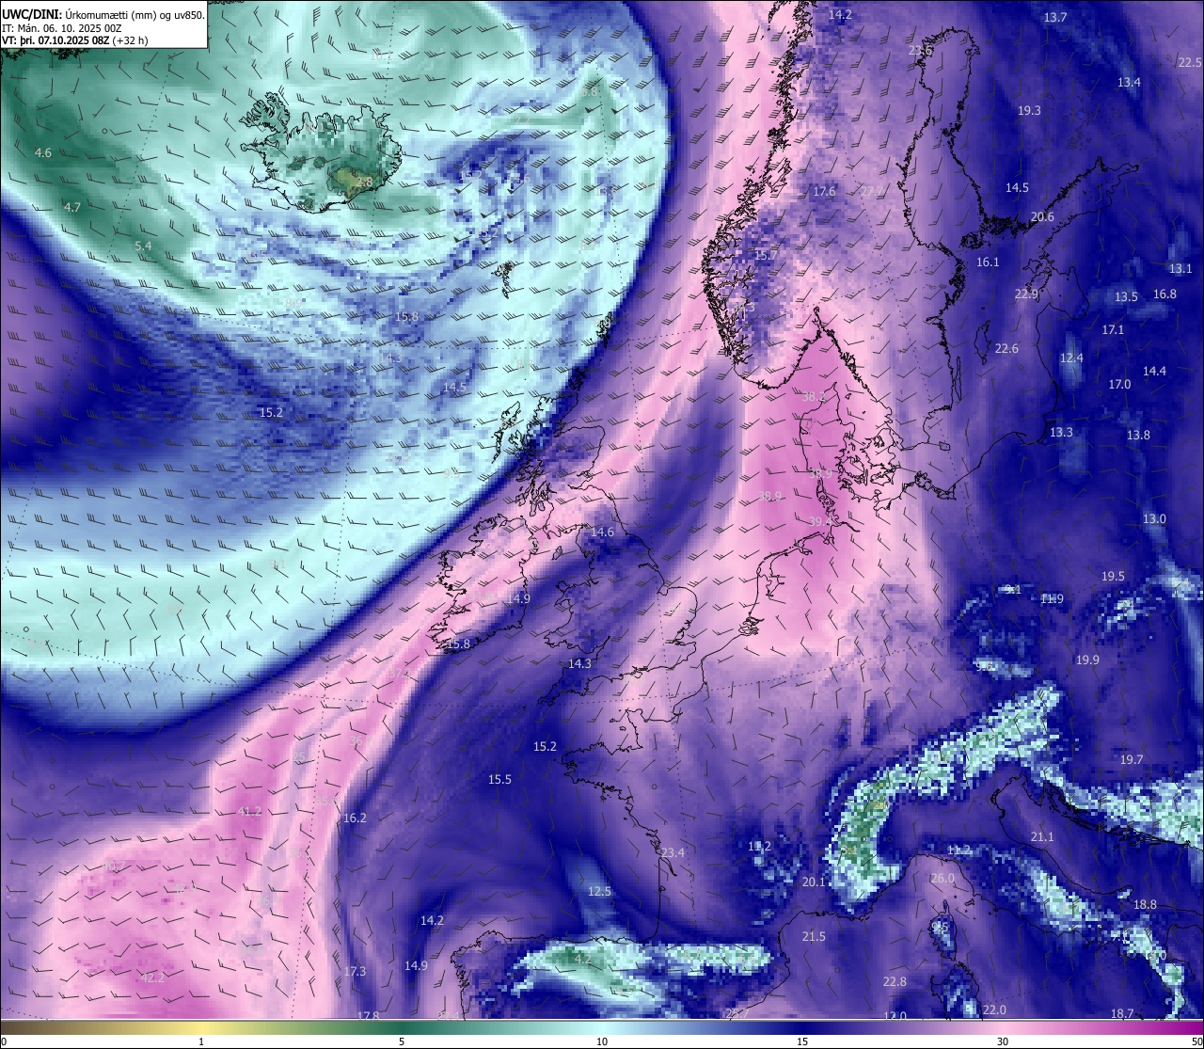Click the map value "19.3"
Viewport: 1204px width, 1049px height.
[1029, 111]
